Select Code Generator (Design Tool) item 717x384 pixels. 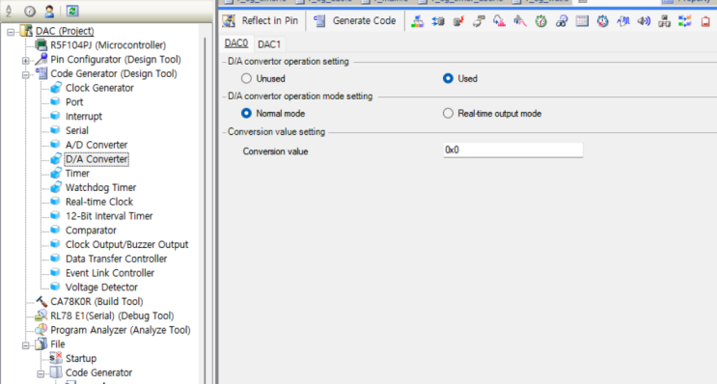click(114, 73)
